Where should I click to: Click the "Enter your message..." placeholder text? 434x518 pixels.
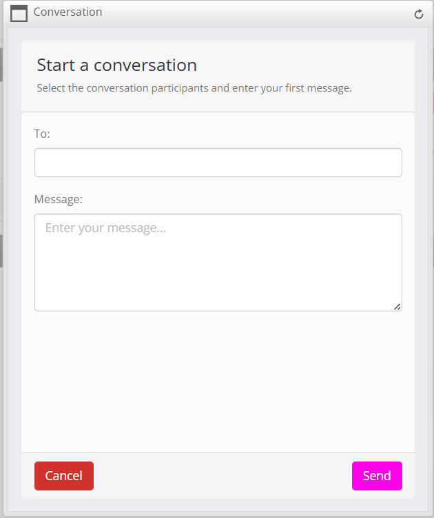pos(105,227)
